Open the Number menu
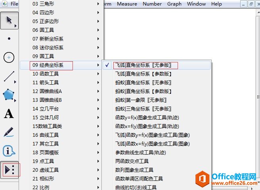260x190 pixels. [x=152, y=4]
